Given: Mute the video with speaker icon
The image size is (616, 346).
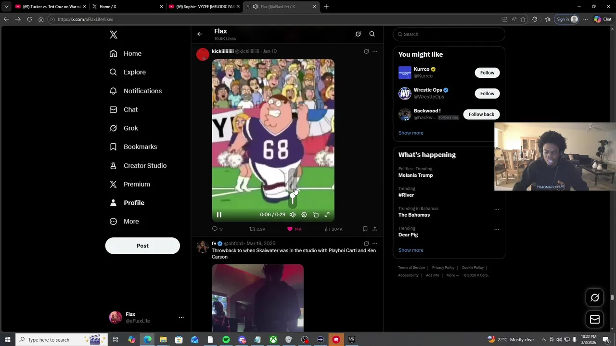Looking at the screenshot, I should [x=292, y=215].
